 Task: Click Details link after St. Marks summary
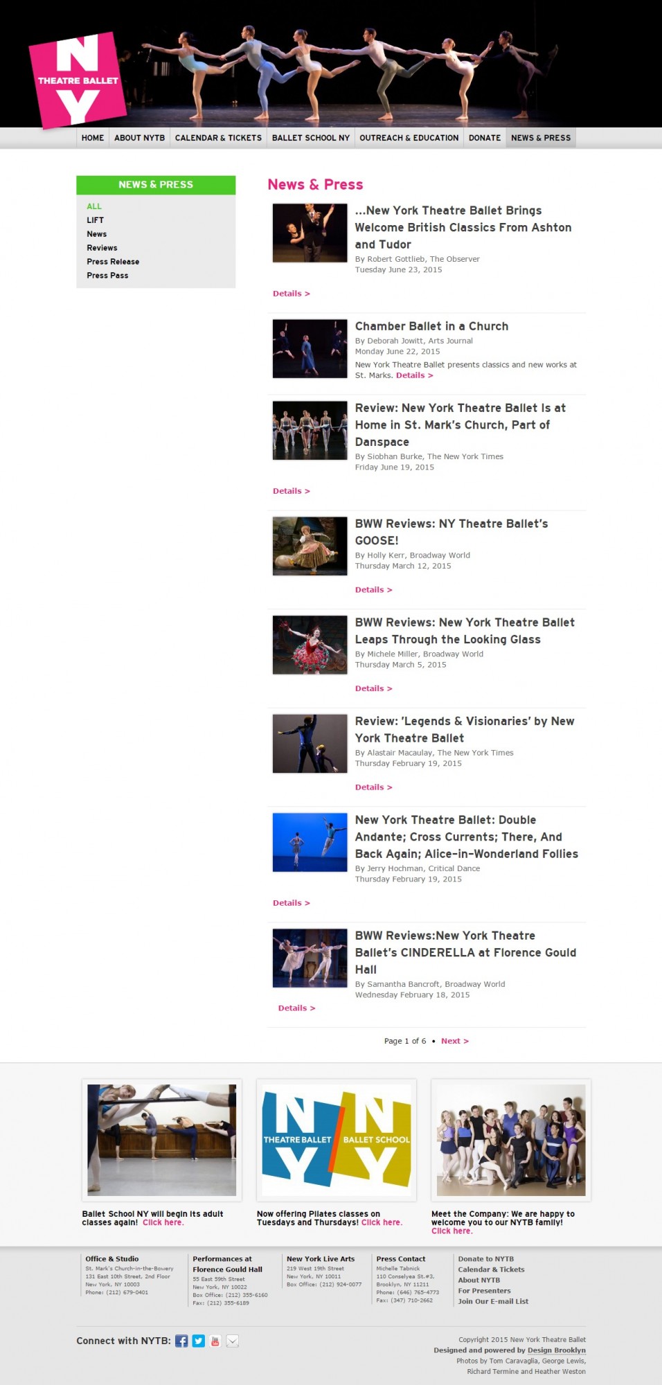coord(415,375)
